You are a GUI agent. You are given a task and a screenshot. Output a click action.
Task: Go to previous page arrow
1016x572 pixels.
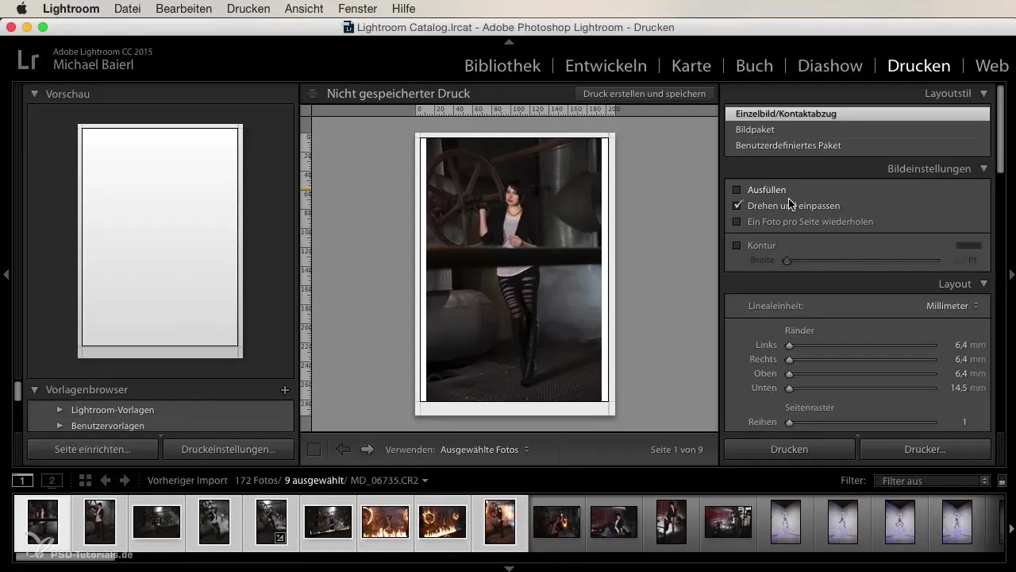(343, 450)
